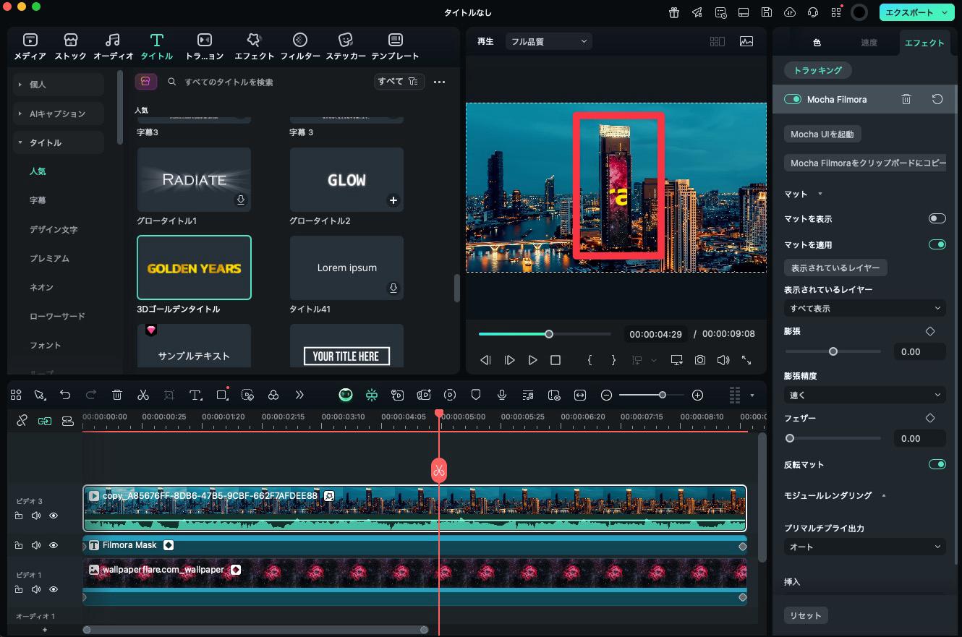The width and height of the screenshot is (962, 637).
Task: Adjust the timeline zoom slider handle
Action: [x=662, y=395]
